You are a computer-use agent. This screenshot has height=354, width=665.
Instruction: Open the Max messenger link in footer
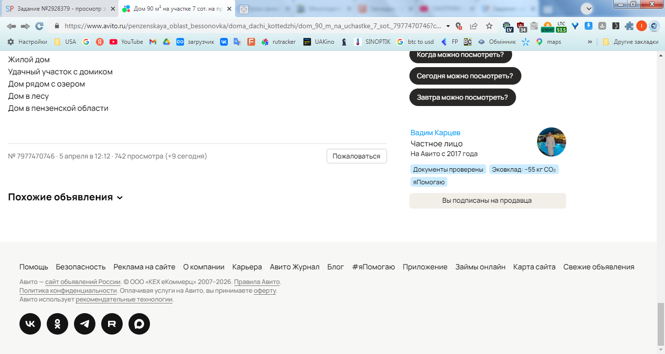pos(139,324)
